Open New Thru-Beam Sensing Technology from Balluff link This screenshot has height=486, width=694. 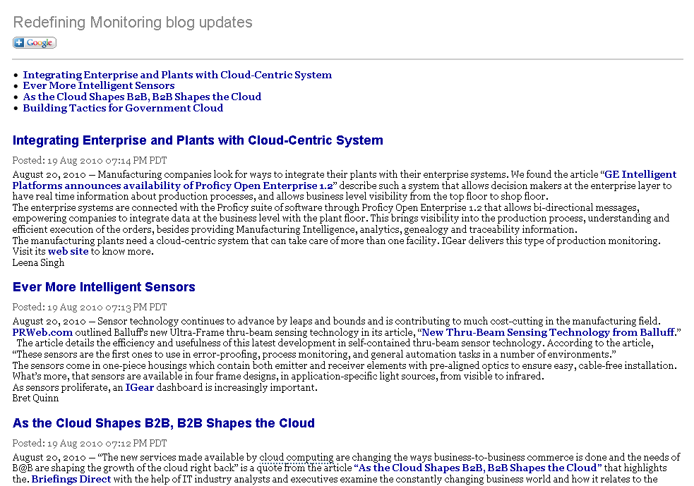click(x=548, y=332)
